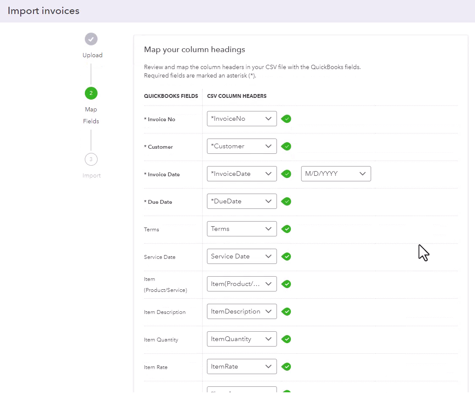Click the CSV COLUMN HEADERS column heading
This screenshot has width=475, height=394.
(x=237, y=96)
